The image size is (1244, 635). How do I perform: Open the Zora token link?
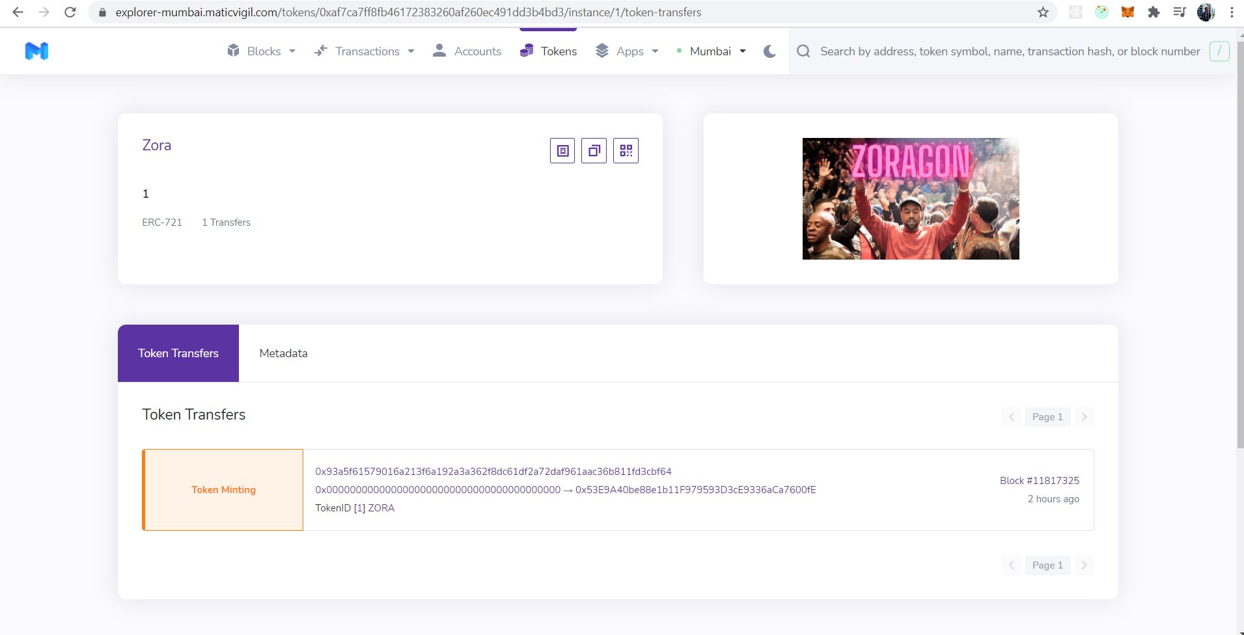click(157, 145)
